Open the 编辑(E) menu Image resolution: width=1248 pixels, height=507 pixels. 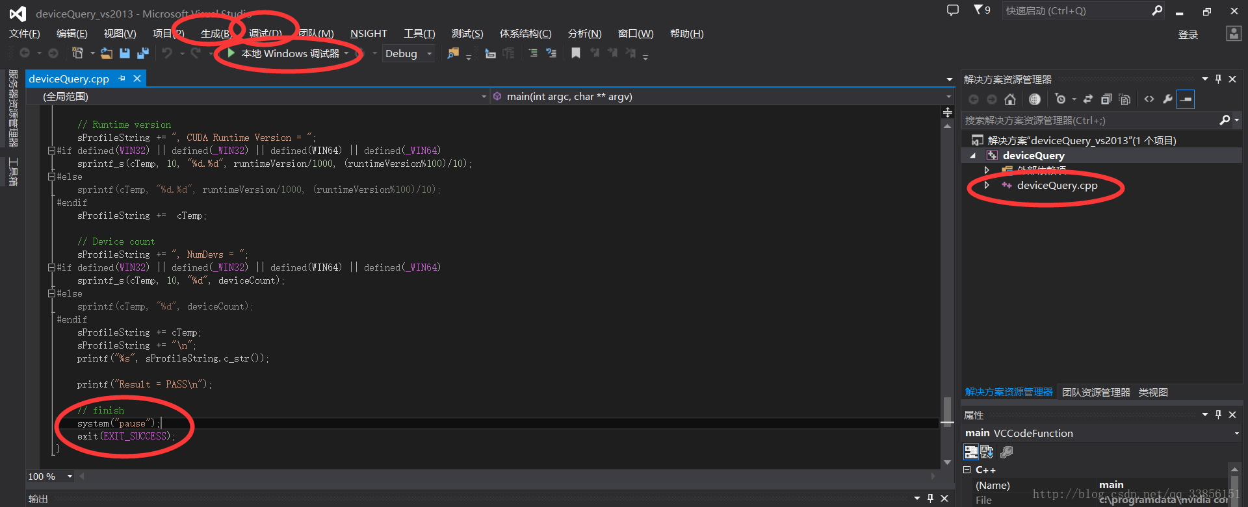click(71, 34)
